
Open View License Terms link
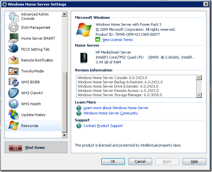click(x=117, y=40)
